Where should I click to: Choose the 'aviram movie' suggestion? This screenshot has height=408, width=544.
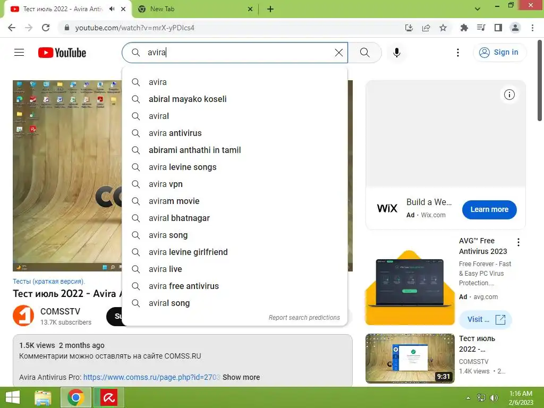235,201
